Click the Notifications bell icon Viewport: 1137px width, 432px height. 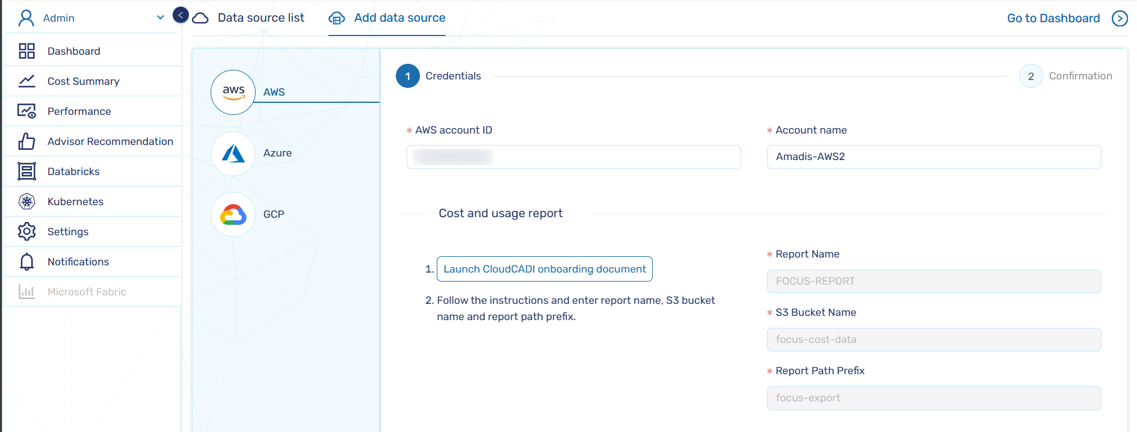pyautogui.click(x=26, y=262)
